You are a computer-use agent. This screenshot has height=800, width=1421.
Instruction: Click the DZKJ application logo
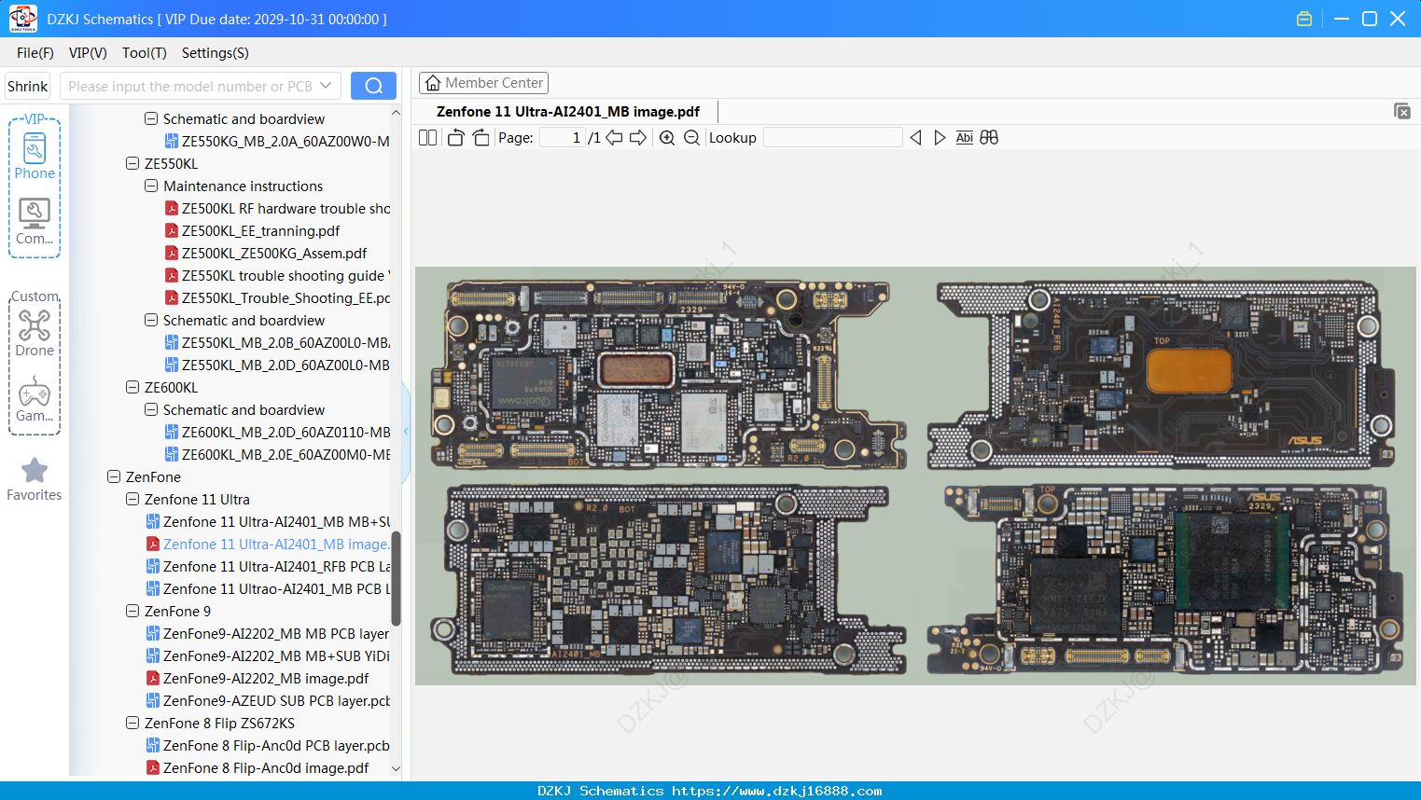(x=22, y=19)
